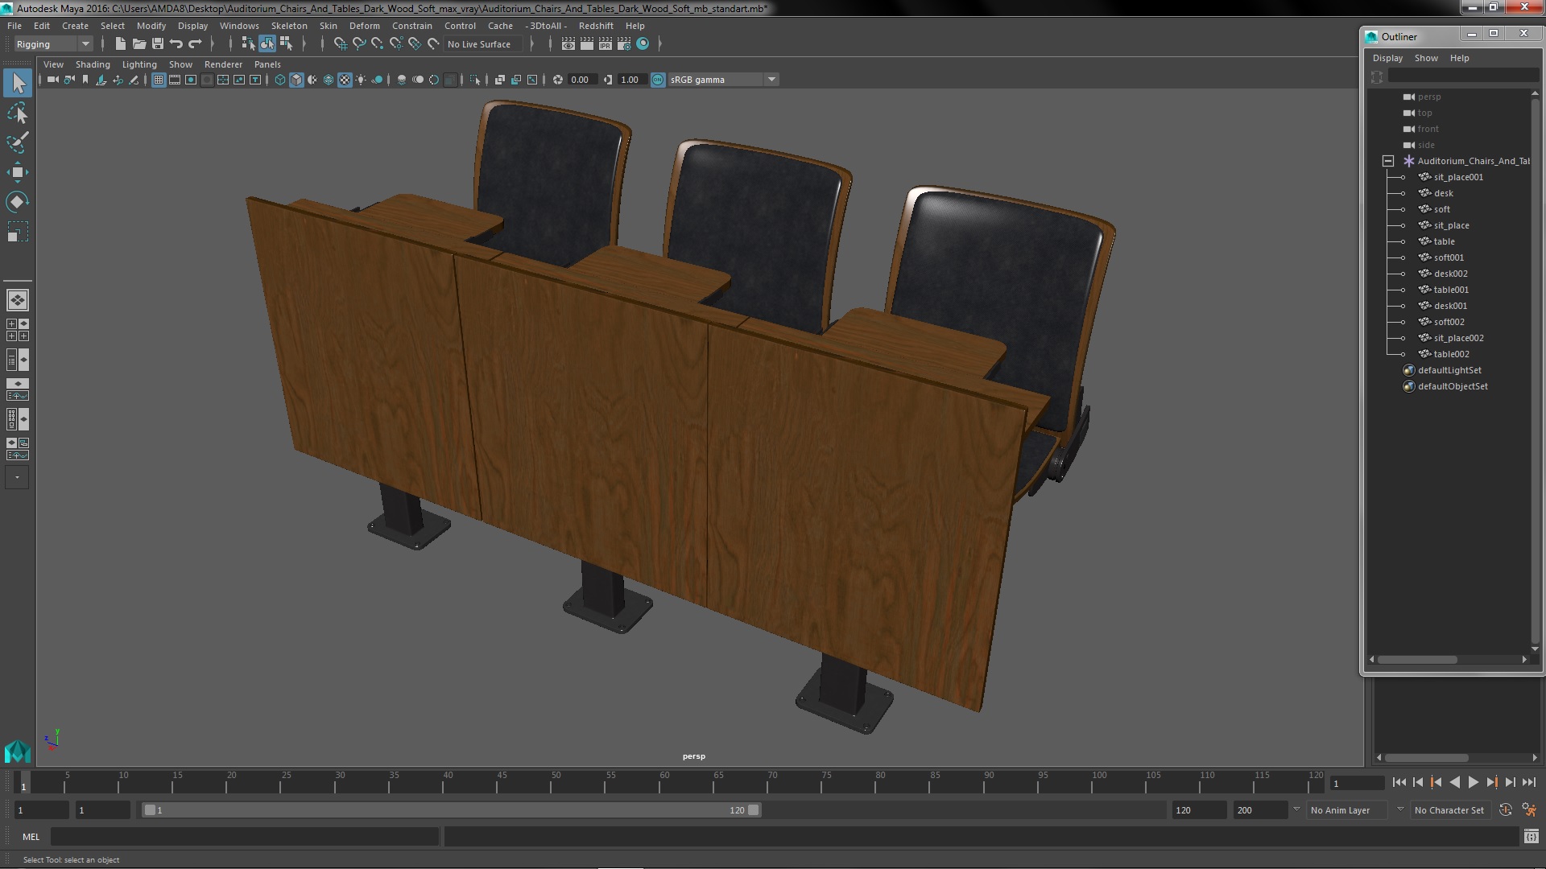Click the Undo arrow icon
The width and height of the screenshot is (1546, 869).
176,44
